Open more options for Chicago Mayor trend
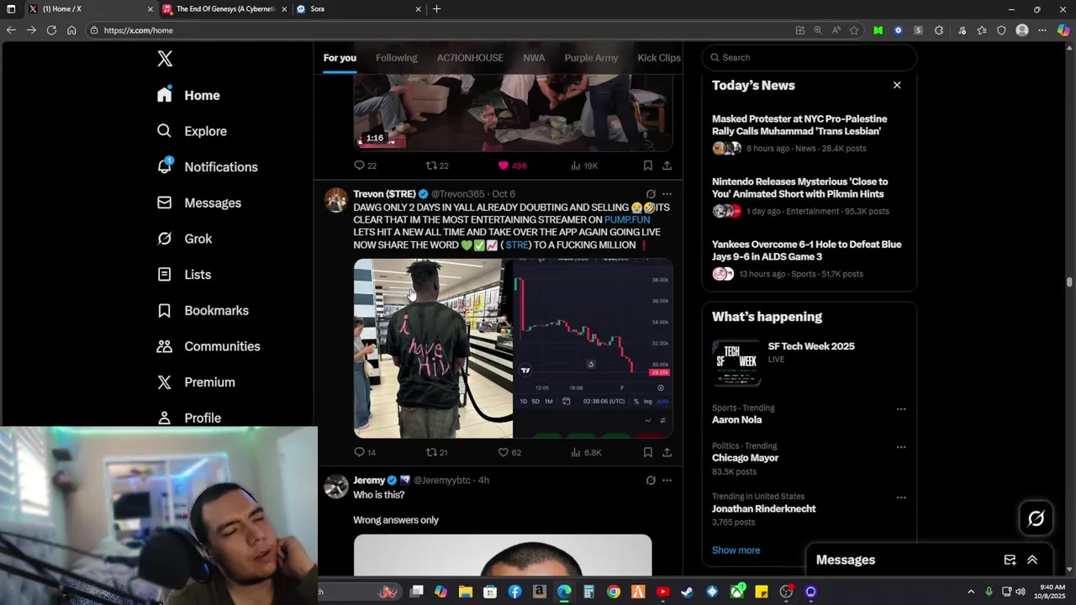Image resolution: width=1076 pixels, height=605 pixels. pos(901,447)
